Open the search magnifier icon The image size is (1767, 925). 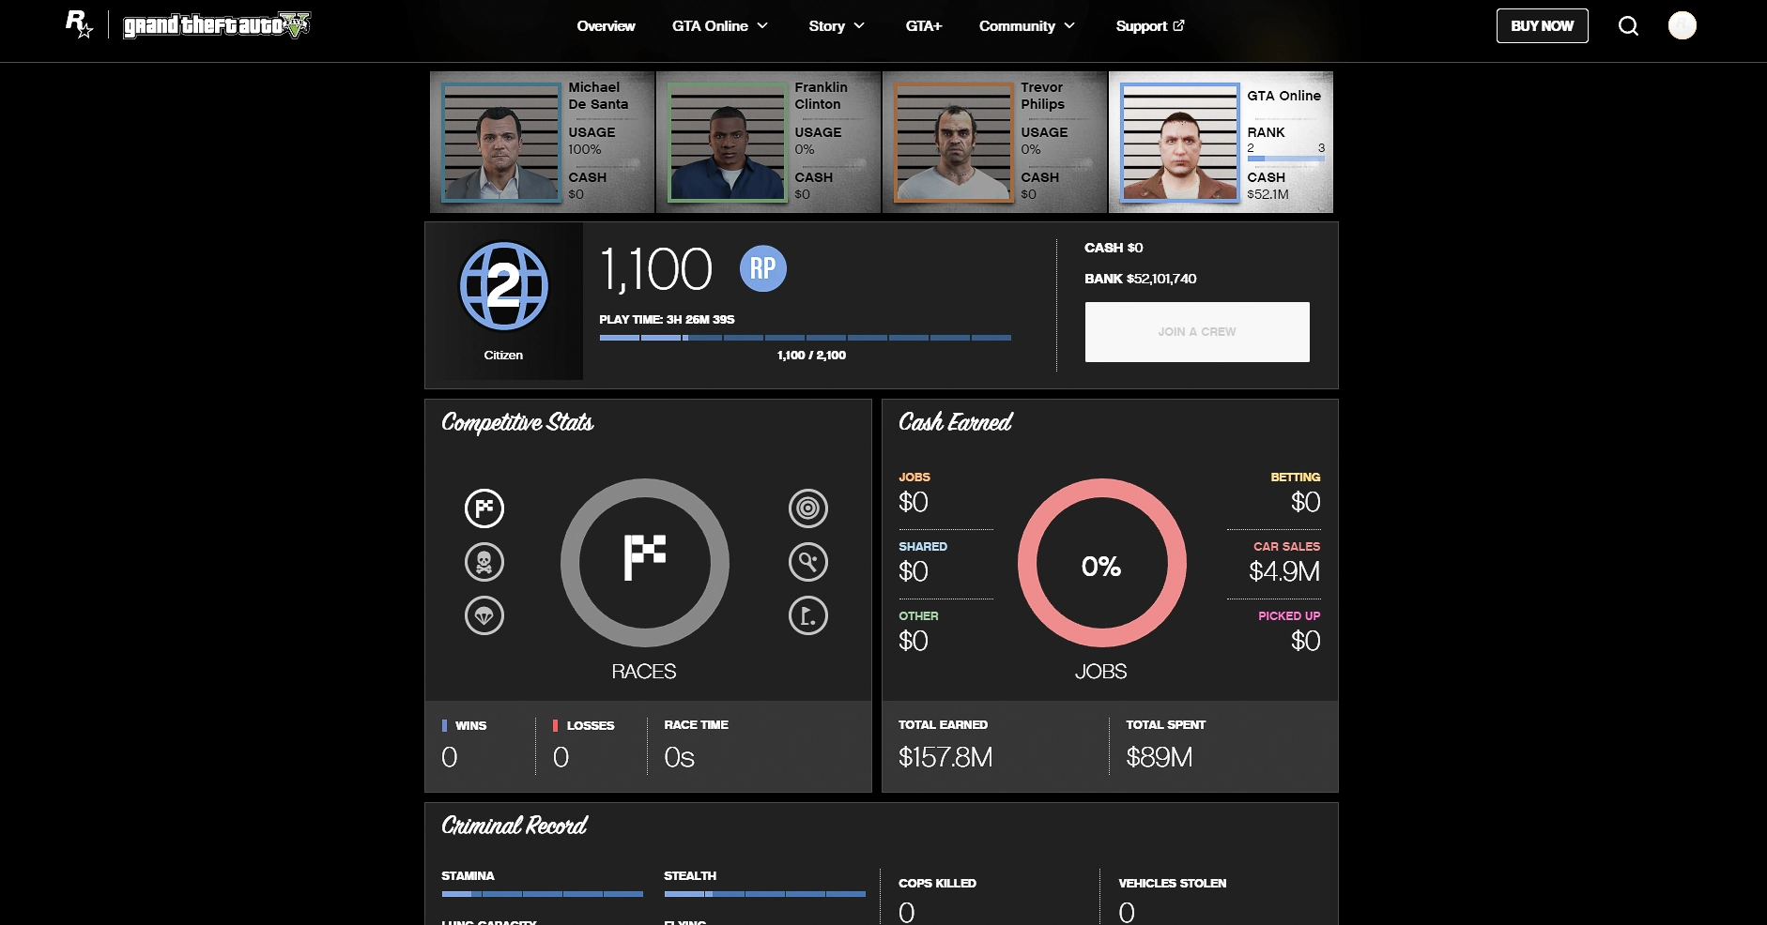click(1628, 26)
